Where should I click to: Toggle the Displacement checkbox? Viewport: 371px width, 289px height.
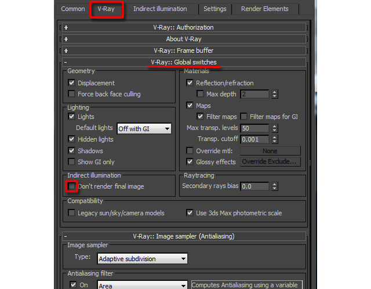click(x=71, y=83)
